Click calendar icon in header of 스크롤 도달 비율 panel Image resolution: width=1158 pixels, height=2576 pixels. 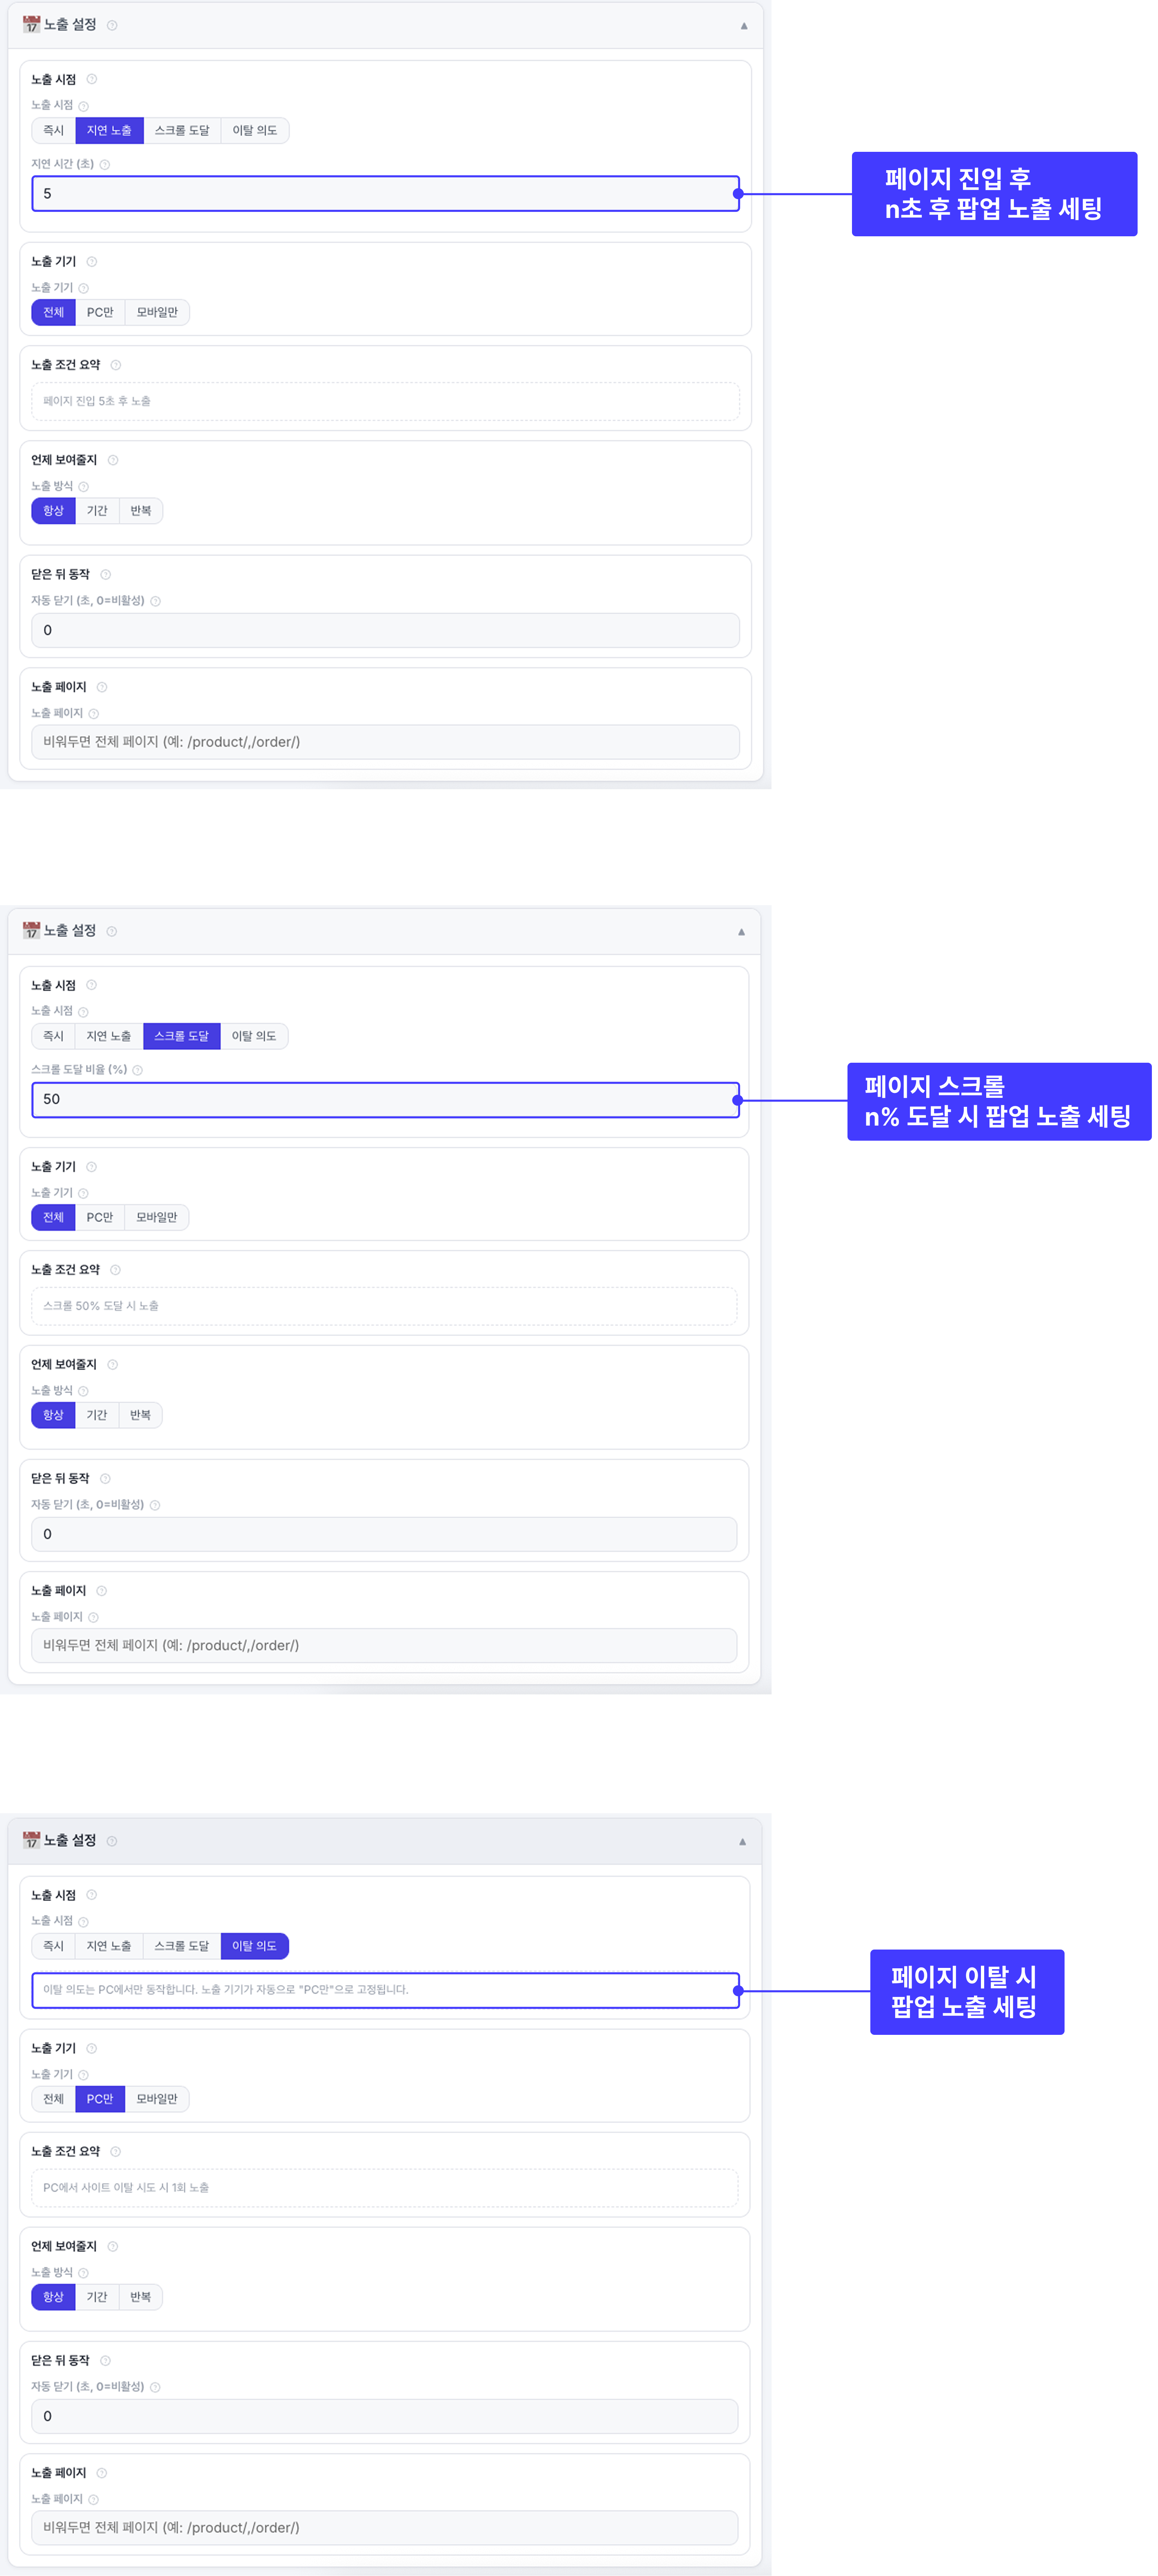point(32,930)
